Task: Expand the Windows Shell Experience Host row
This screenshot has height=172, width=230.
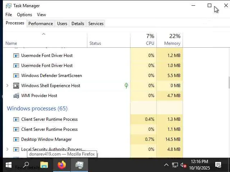Action: click(x=7, y=86)
